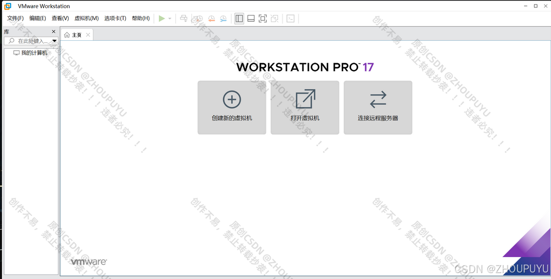Maximize the VMware Workstation window
Screen dimensions: 551x279
point(536,6)
